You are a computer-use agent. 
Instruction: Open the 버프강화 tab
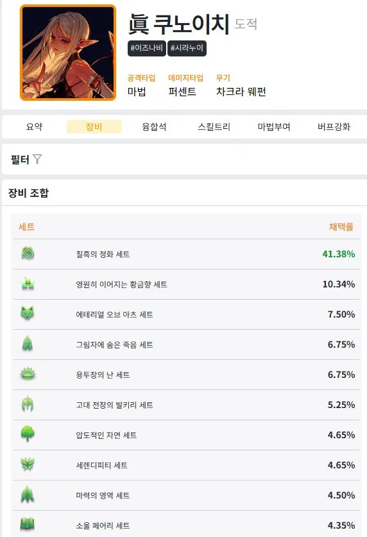tap(334, 127)
